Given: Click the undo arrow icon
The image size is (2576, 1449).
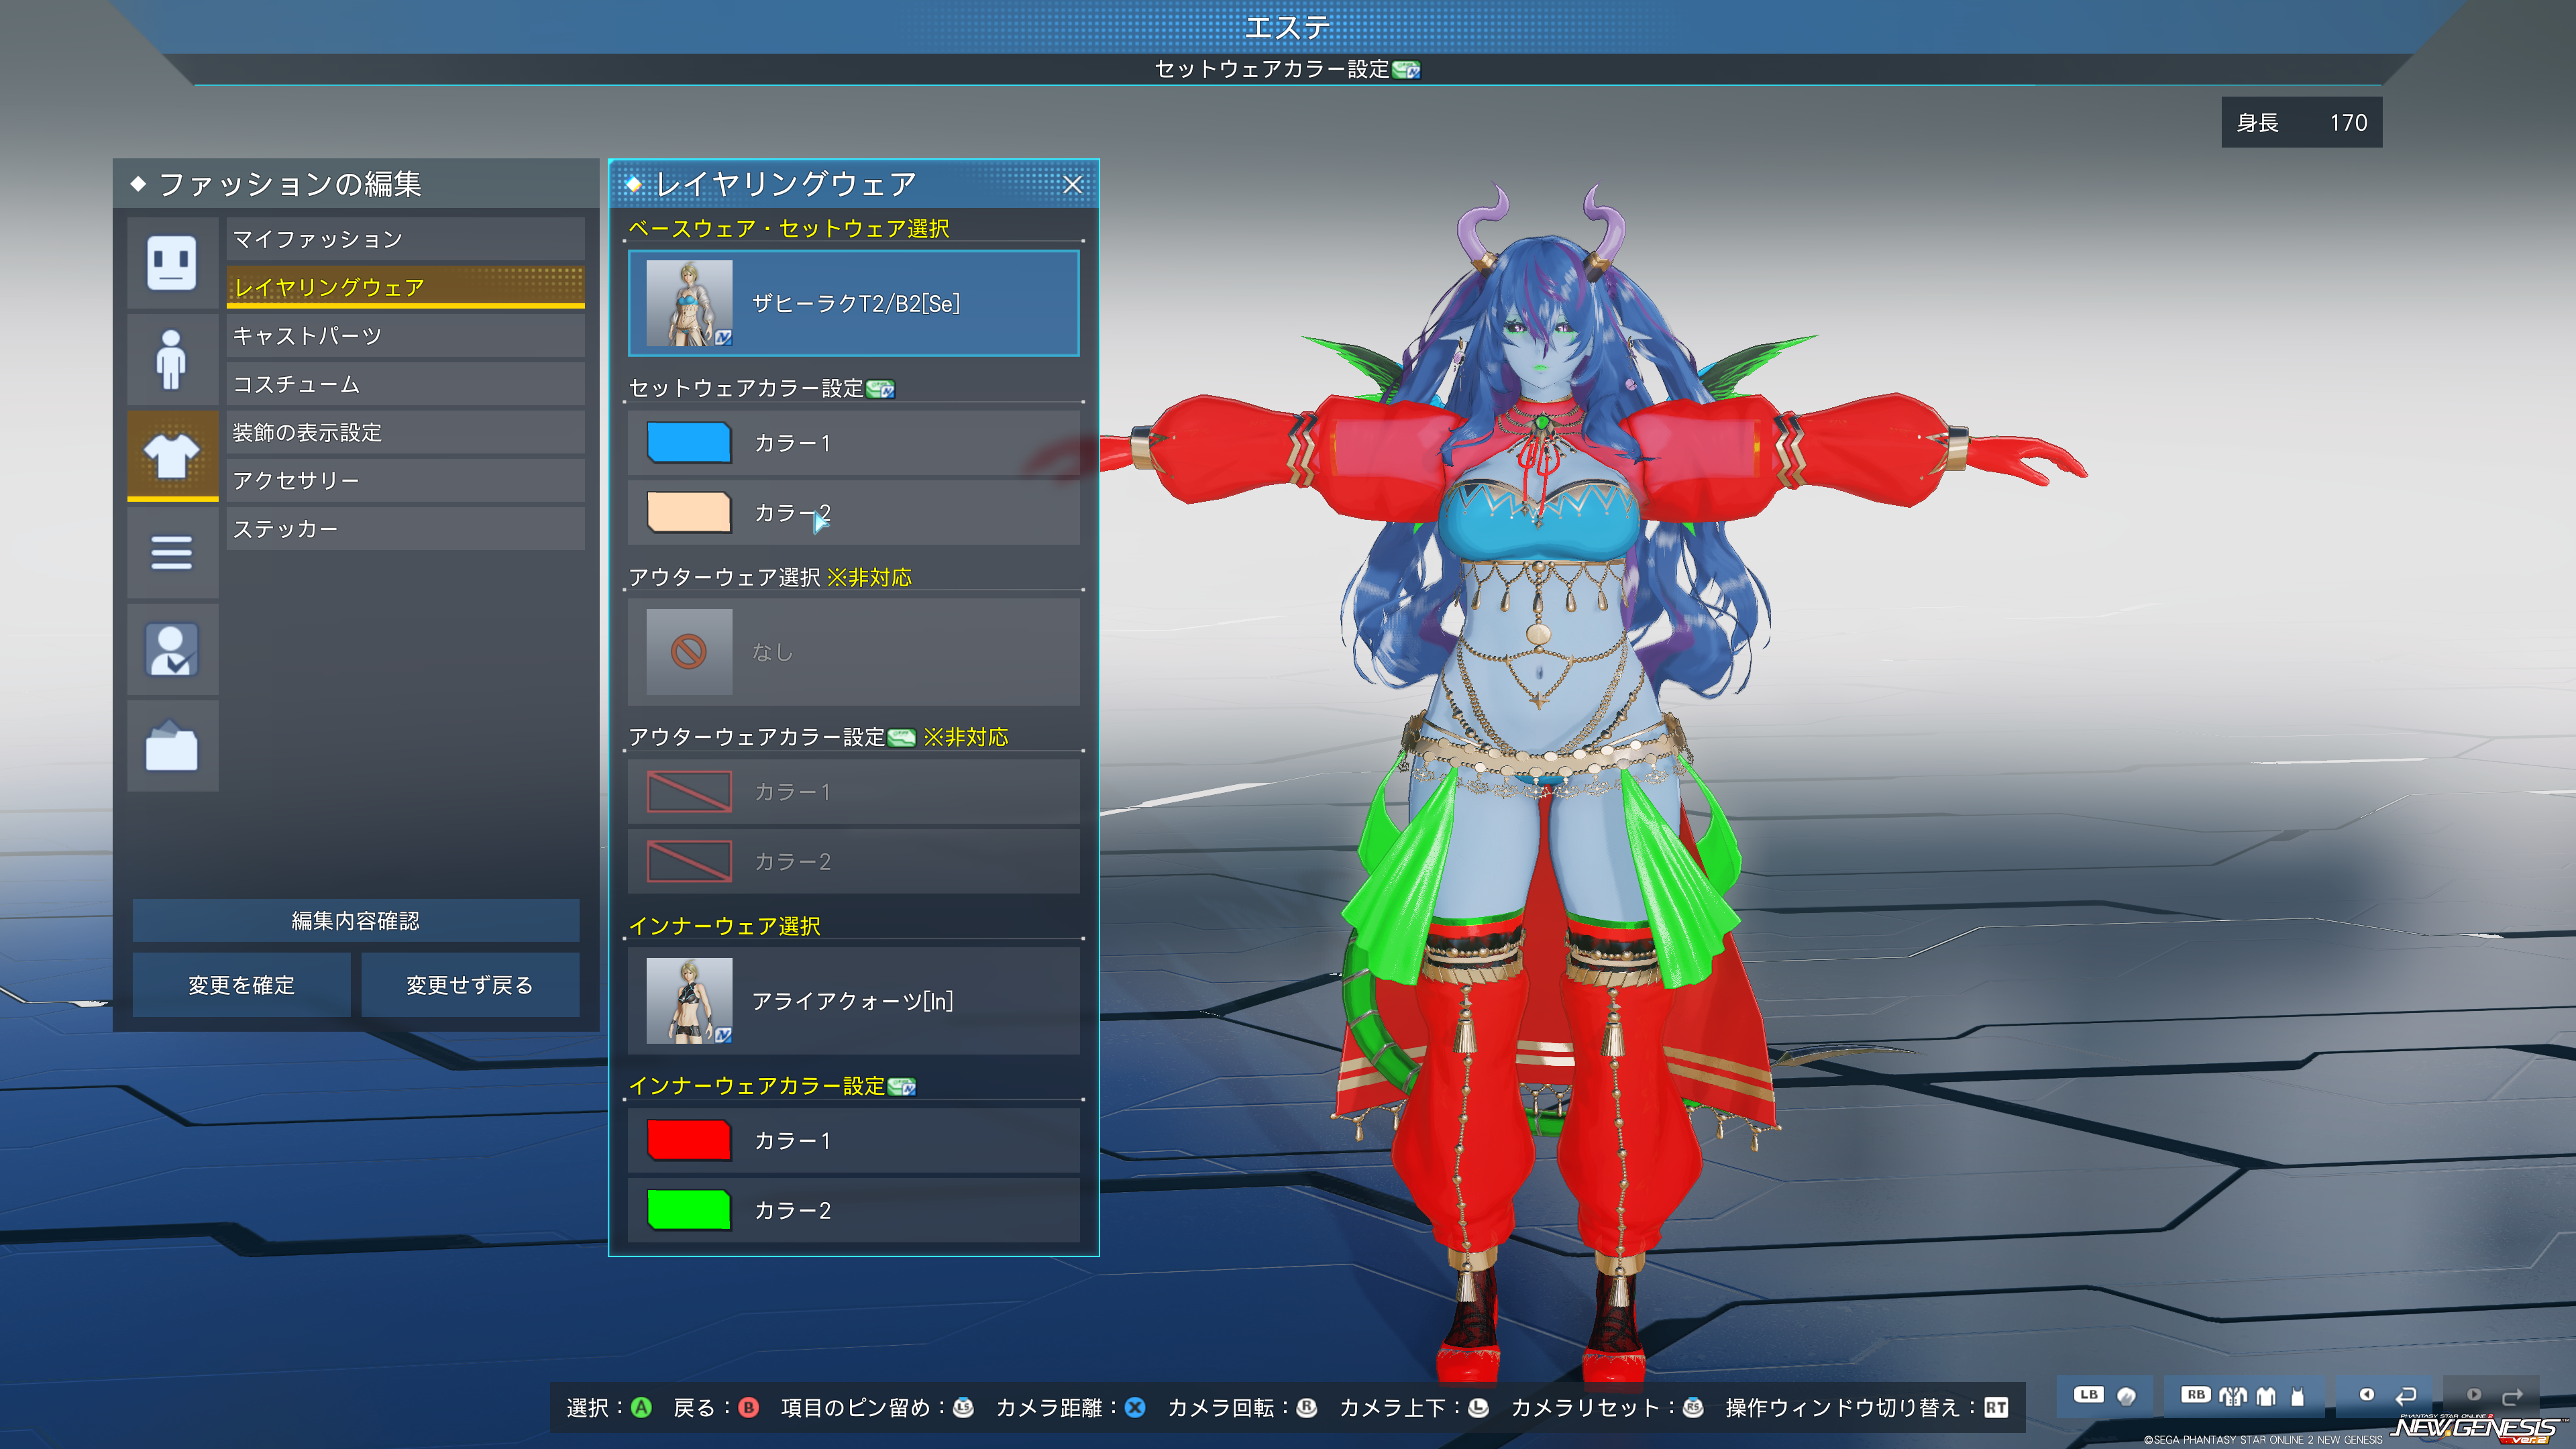Looking at the screenshot, I should coord(2406,1395).
